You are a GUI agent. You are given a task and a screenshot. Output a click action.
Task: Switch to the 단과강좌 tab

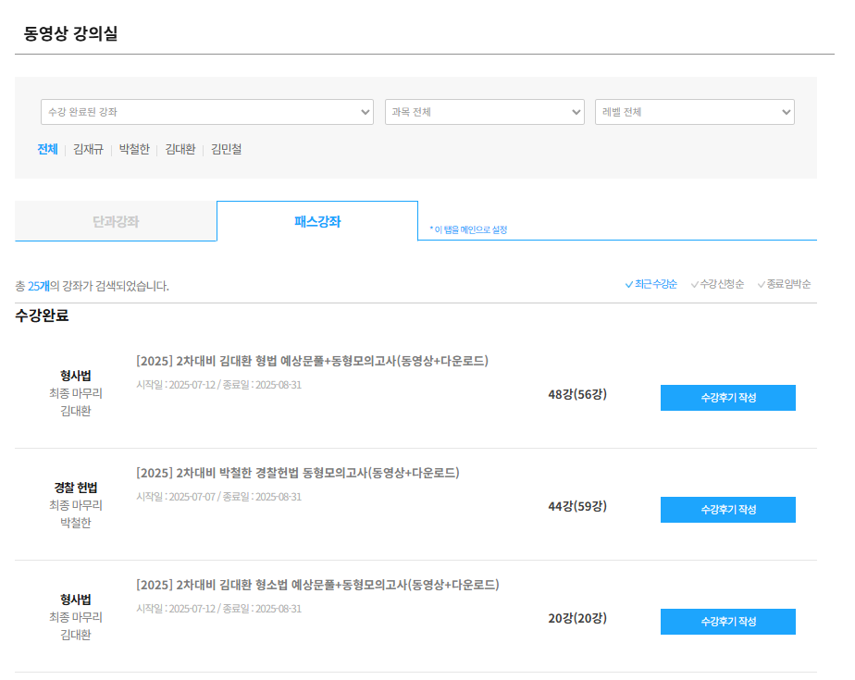116,221
